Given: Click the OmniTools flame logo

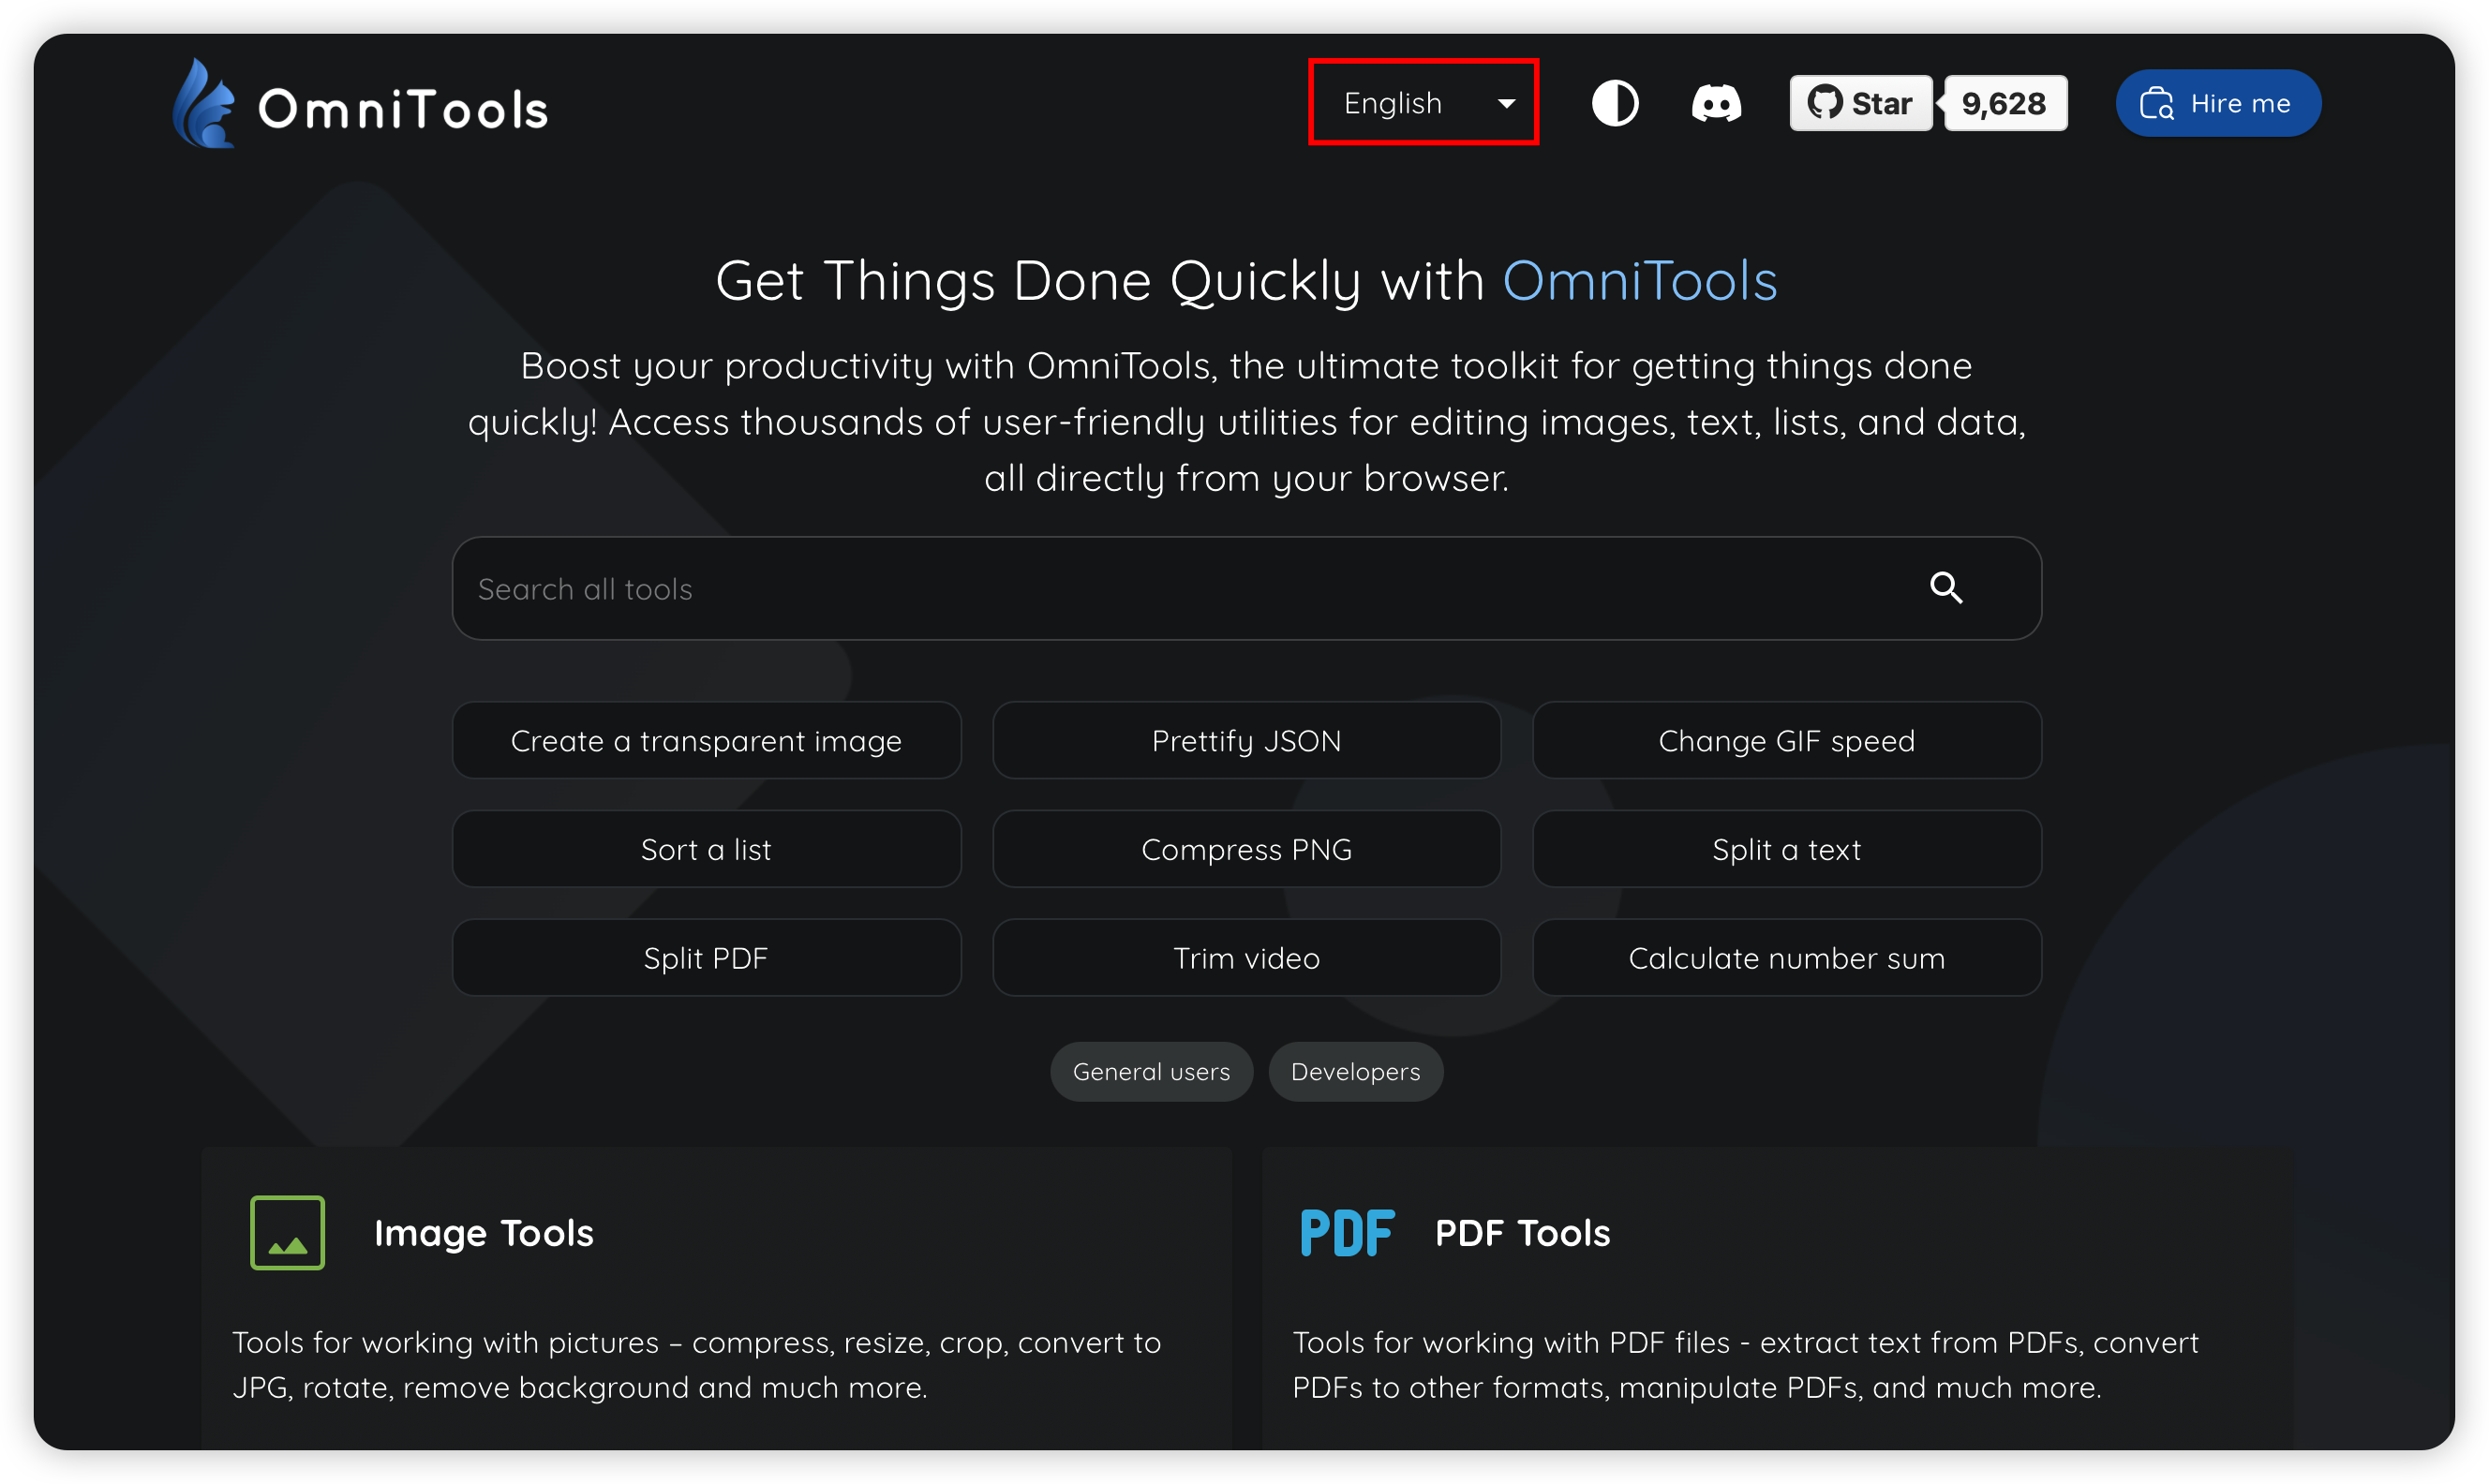Looking at the screenshot, I should (204, 104).
